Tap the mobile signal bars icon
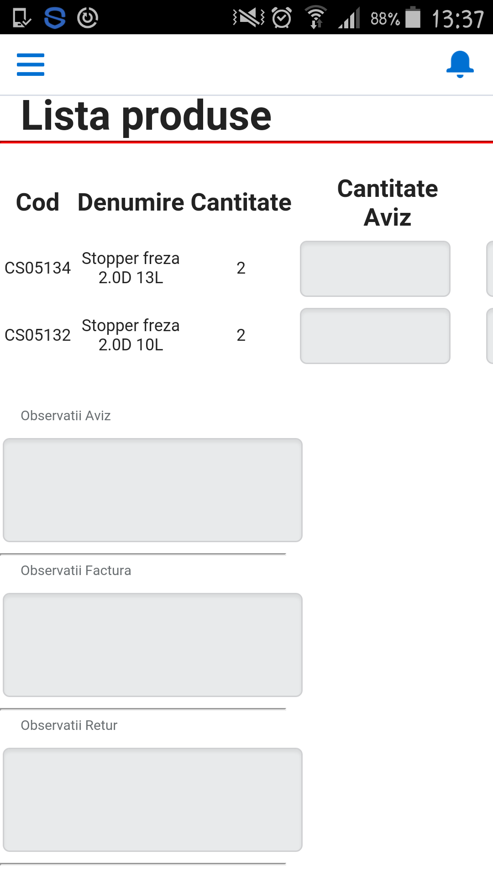The width and height of the screenshot is (493, 877). pyautogui.click(x=349, y=18)
